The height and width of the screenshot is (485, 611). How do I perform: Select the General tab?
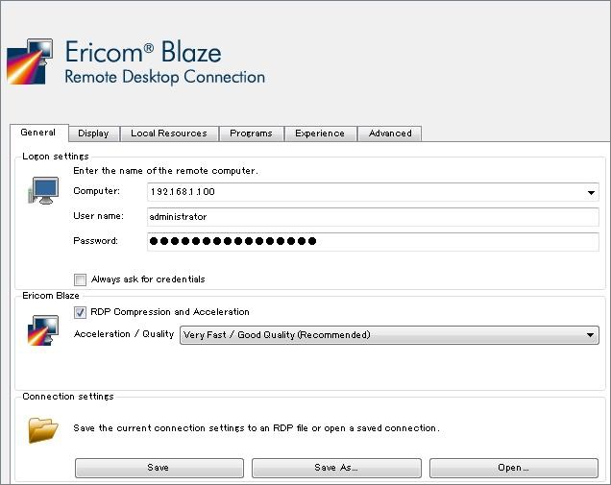point(38,133)
